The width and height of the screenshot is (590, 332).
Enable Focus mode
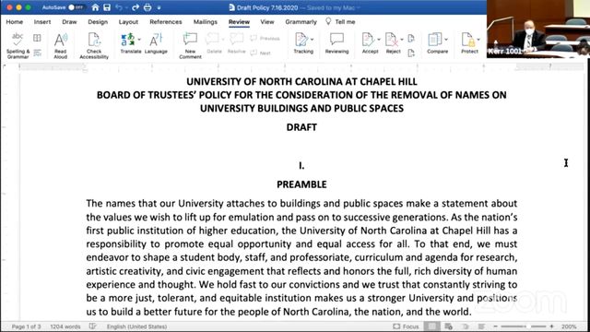coord(406,326)
